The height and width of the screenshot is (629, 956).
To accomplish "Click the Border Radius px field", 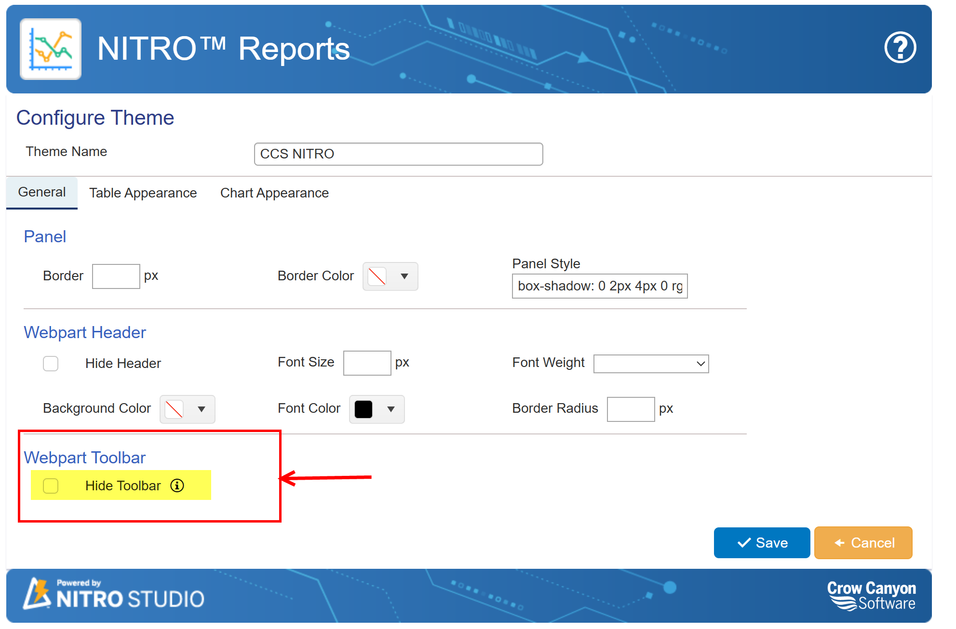I will pos(630,409).
